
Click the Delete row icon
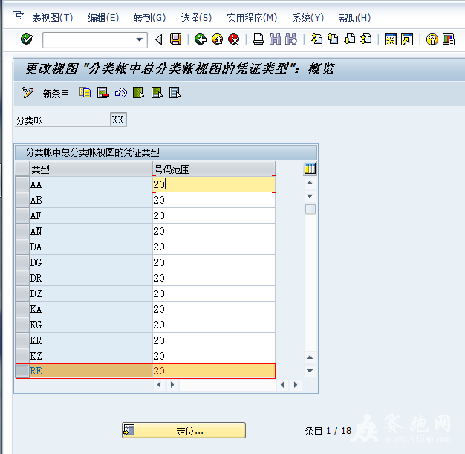pos(103,93)
